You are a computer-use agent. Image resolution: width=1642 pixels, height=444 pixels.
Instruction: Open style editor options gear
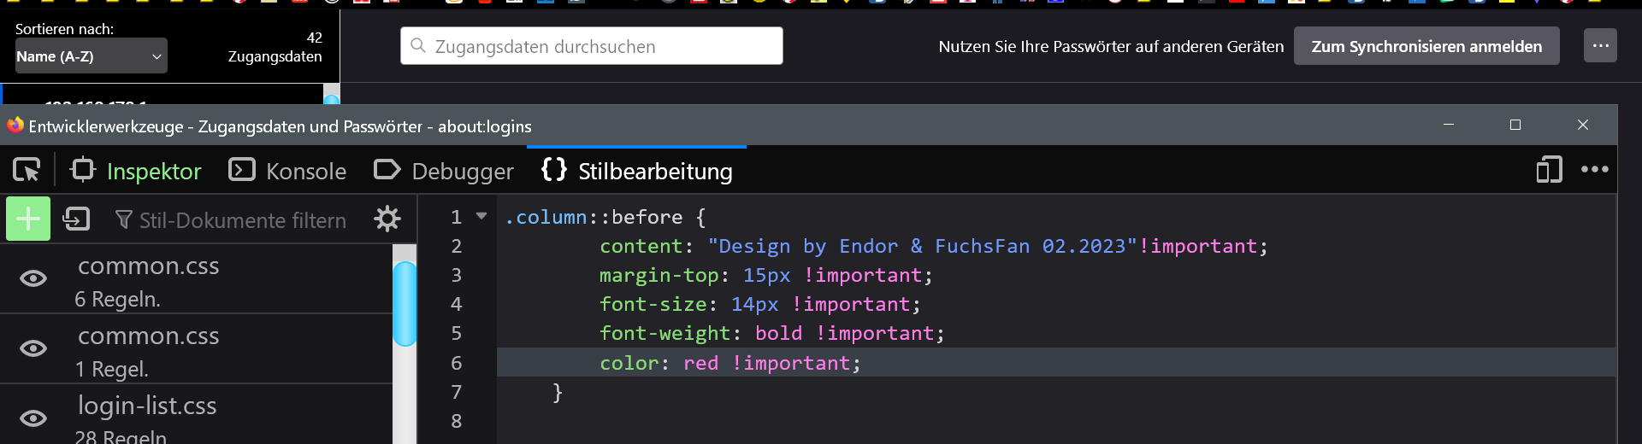[387, 219]
